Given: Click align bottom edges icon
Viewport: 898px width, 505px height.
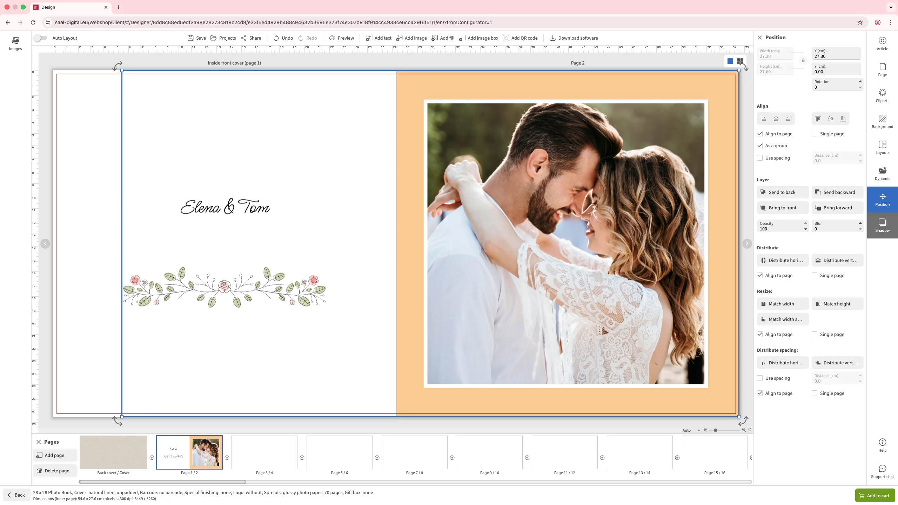Looking at the screenshot, I should (x=843, y=119).
